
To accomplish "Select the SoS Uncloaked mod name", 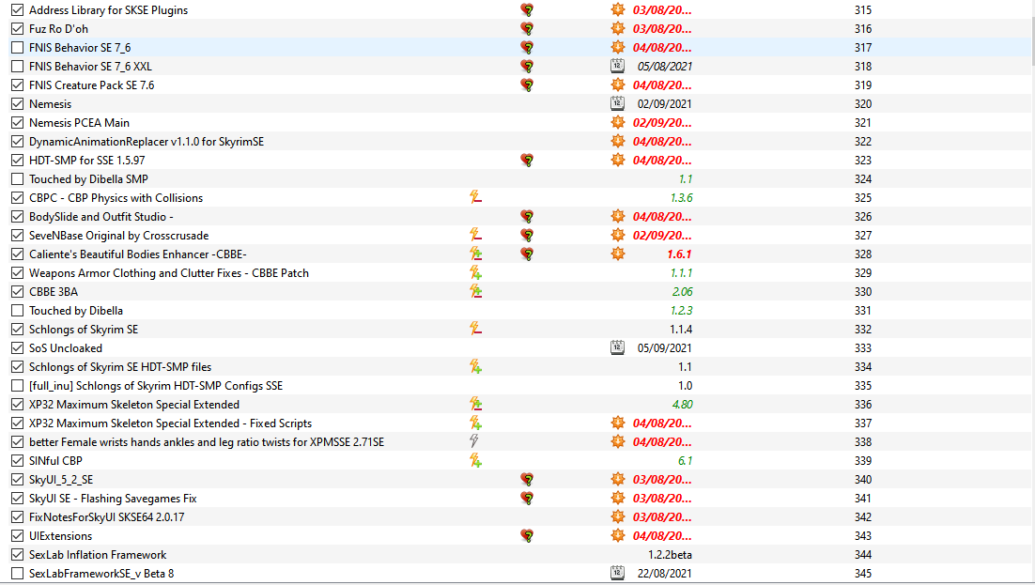I will click(x=66, y=348).
